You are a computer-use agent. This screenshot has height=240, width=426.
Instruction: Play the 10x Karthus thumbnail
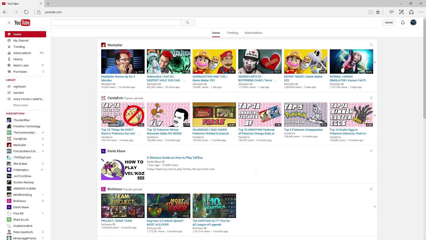214,206
